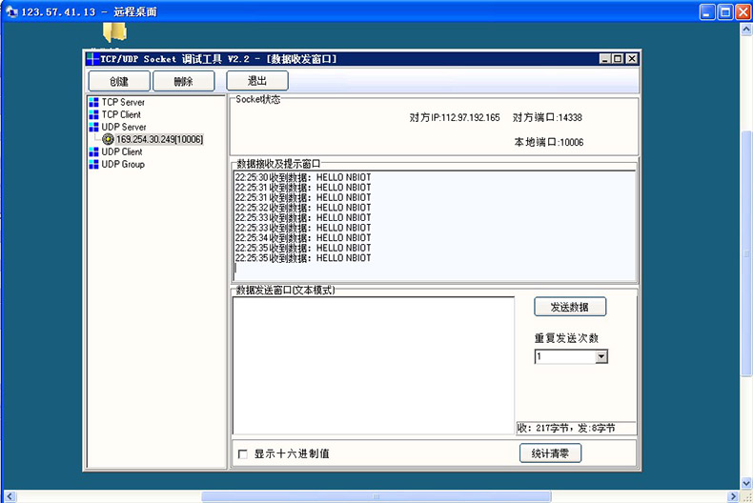Click the vertical scrollbar thumb
This screenshot has height=503, width=753.
tap(746, 253)
